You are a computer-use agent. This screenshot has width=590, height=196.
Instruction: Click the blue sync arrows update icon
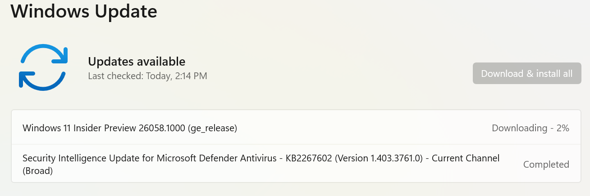[43, 67]
